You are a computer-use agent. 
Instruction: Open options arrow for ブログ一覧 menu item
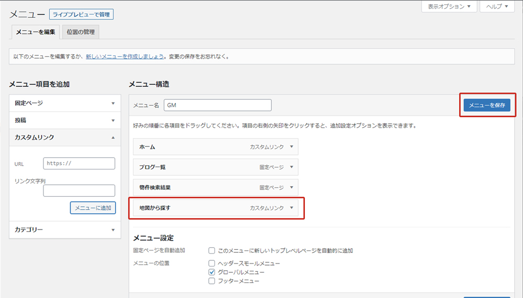292,167
